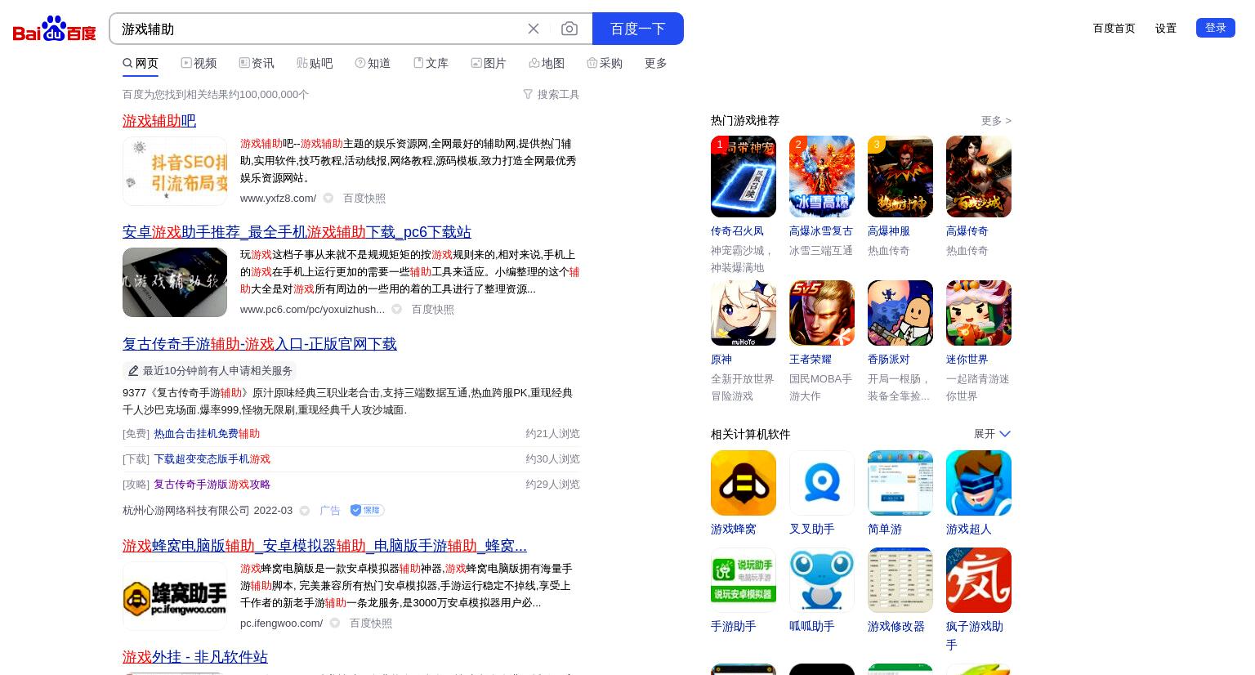1255x675 pixels.
Task: Open 下载超变变态版手机游戏 sublink
Action: (x=212, y=459)
